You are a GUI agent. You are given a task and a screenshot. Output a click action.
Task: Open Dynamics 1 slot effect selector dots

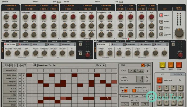pyautogui.click(x=138, y=44)
